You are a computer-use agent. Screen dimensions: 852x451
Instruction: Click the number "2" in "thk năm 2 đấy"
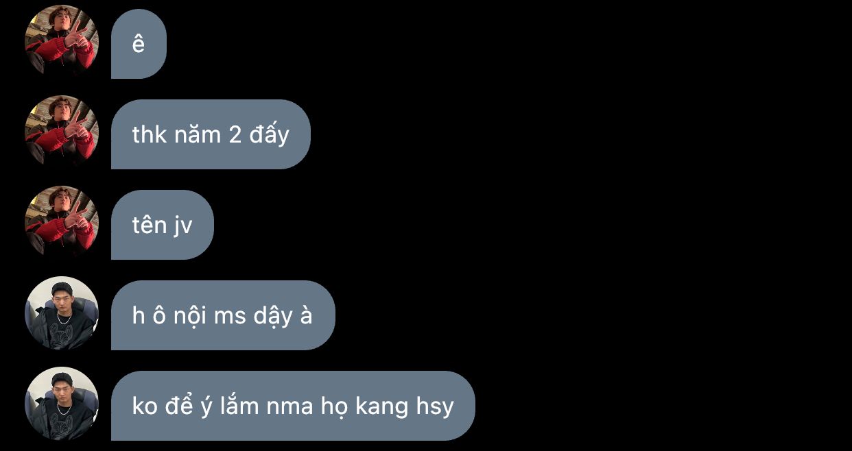click(x=235, y=135)
